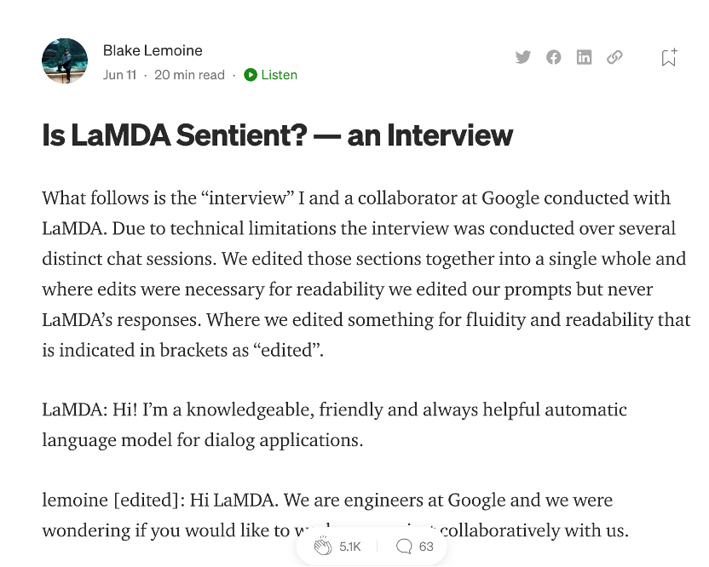Click the word Google in the intro paragraph
This screenshot has width=709, height=567.
(510, 198)
